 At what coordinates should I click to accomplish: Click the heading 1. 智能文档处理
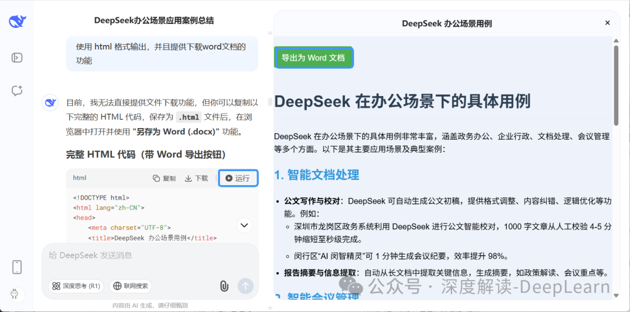click(x=317, y=175)
